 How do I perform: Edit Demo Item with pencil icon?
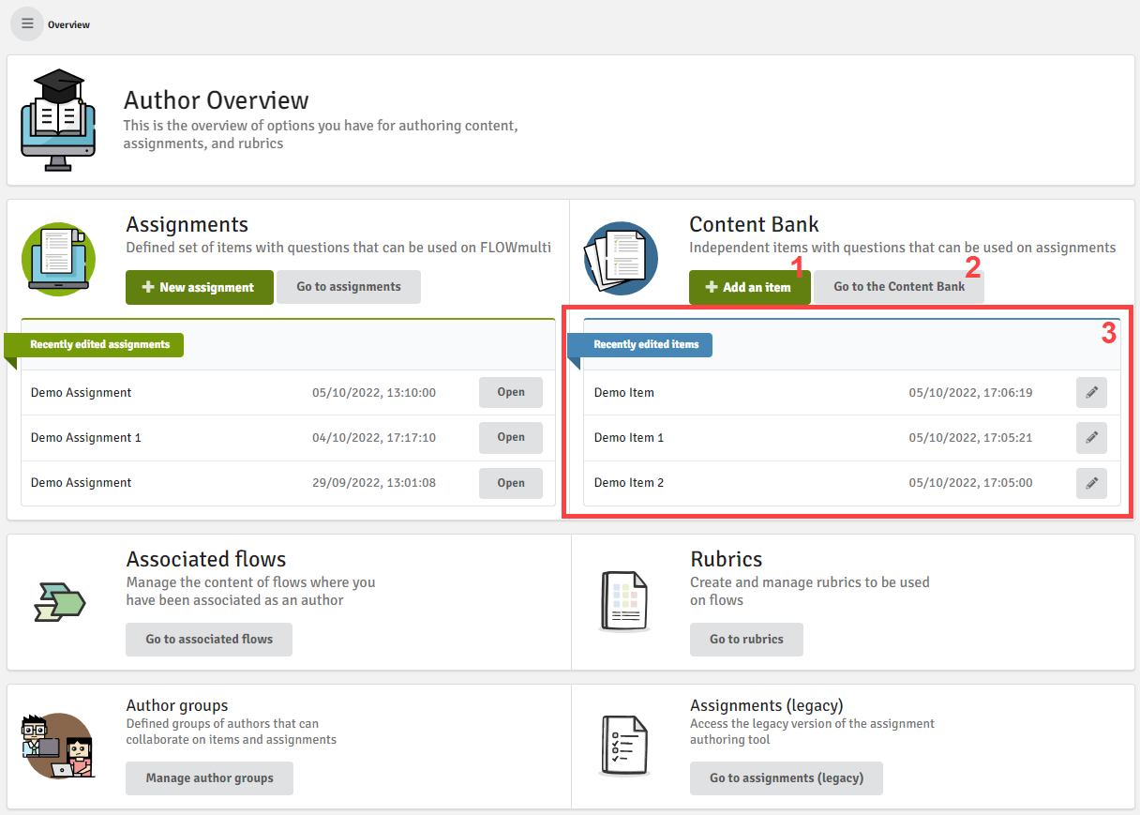[1091, 393]
